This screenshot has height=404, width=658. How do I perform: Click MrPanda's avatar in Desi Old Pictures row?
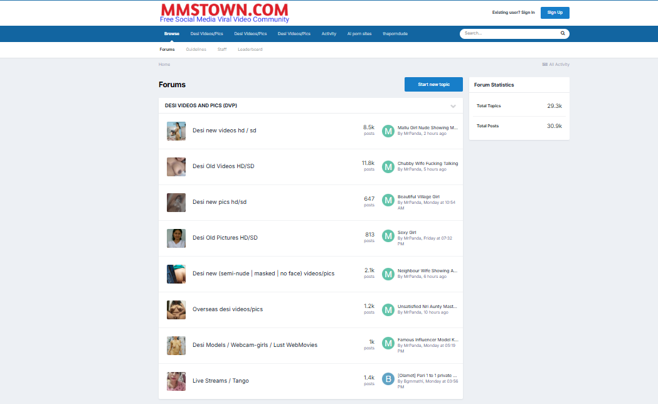click(x=388, y=237)
